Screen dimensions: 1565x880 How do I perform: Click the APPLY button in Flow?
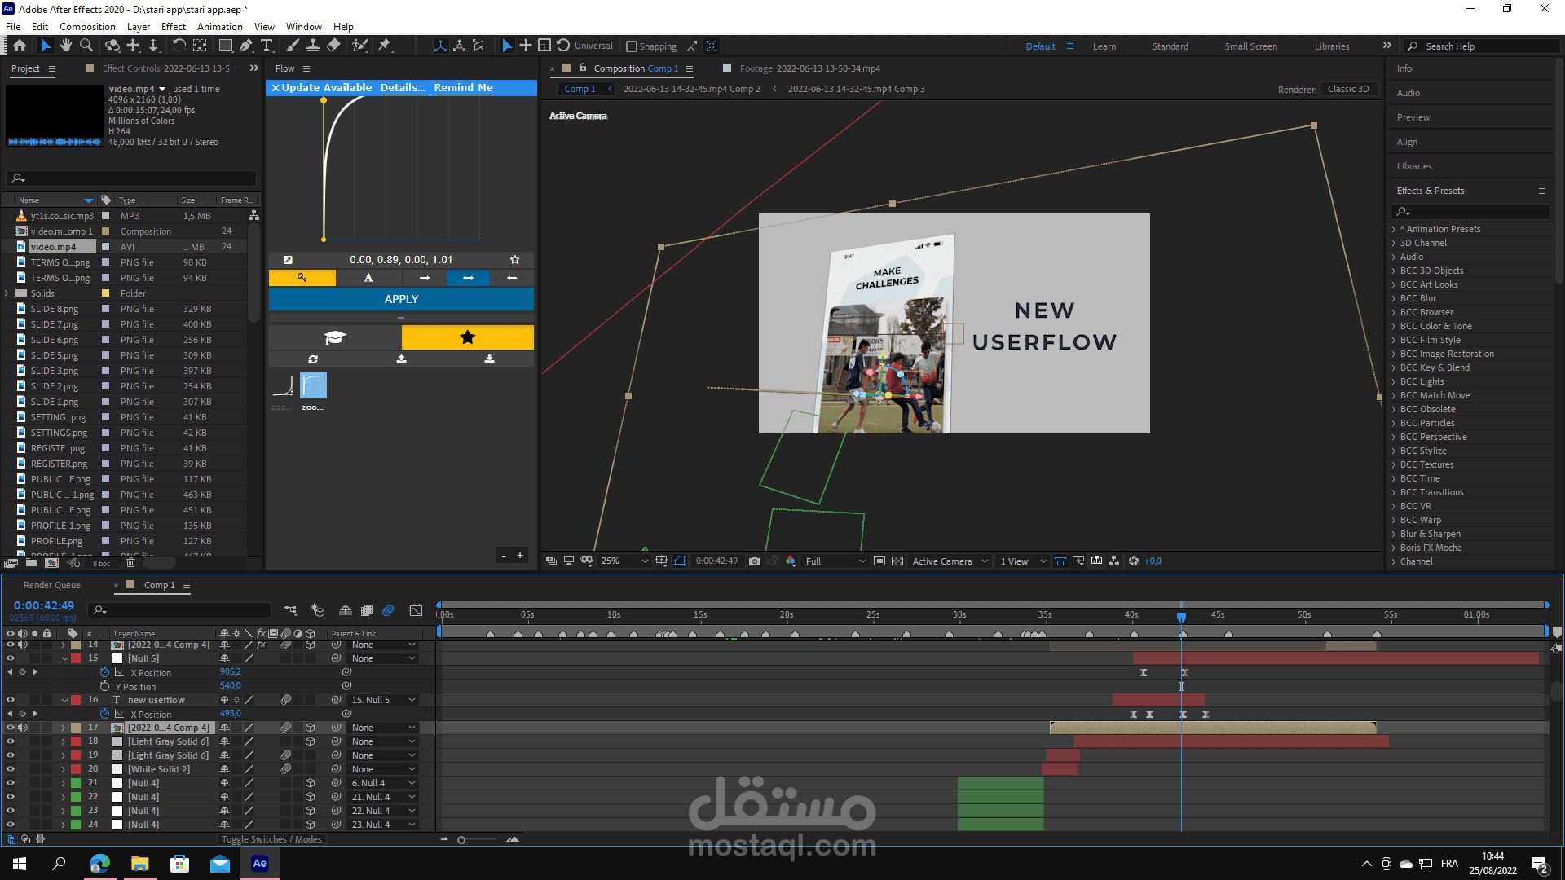pos(401,299)
